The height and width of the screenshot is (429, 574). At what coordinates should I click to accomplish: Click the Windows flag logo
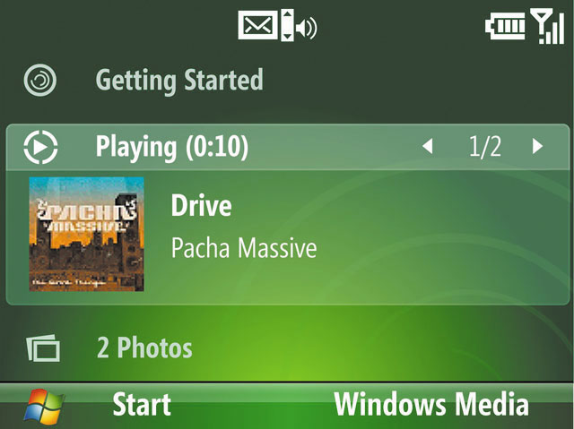(x=44, y=407)
